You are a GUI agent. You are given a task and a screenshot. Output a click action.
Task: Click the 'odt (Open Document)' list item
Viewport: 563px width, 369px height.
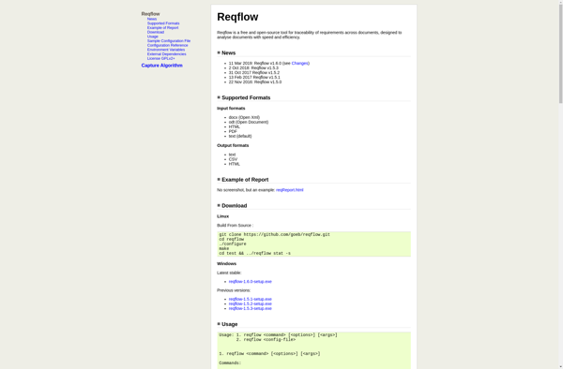(249, 122)
